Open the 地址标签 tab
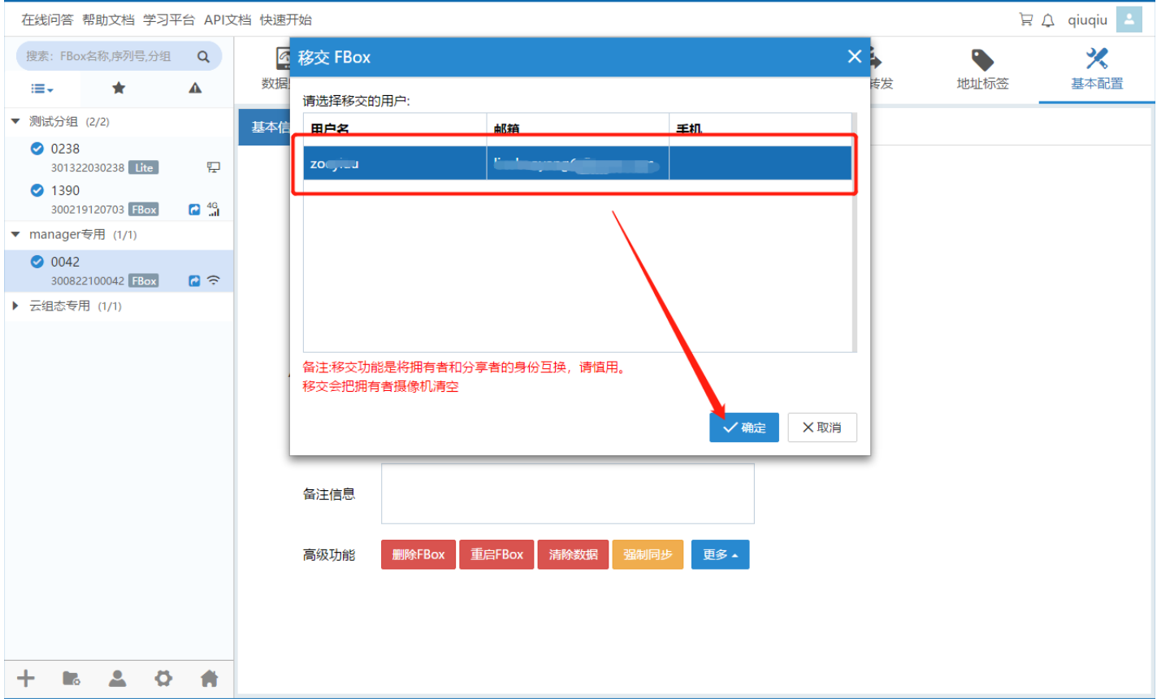The image size is (1157, 699). (982, 69)
